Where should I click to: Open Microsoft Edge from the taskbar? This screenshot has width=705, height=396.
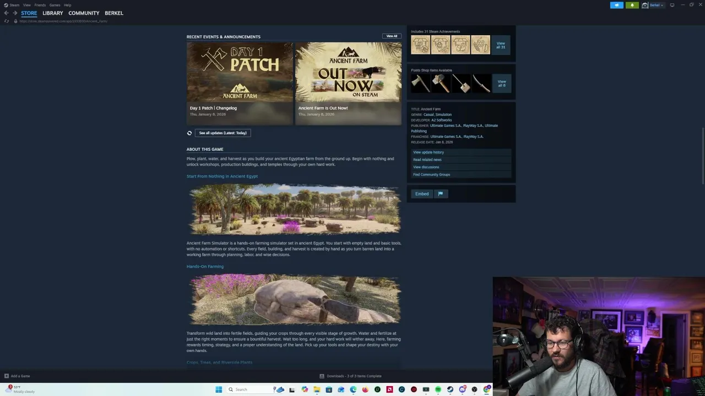pyautogui.click(x=353, y=389)
